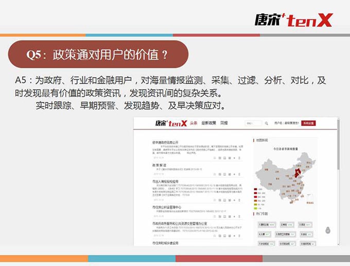Open the 最新政策 tab

208,124
